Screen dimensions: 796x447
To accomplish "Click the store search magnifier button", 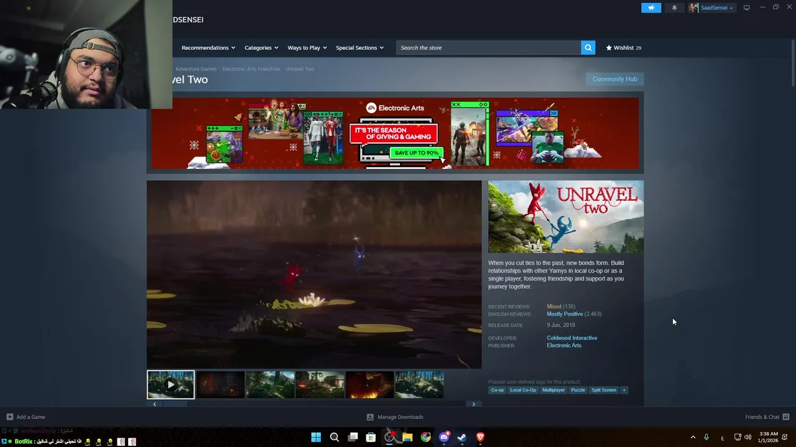I will (x=588, y=47).
